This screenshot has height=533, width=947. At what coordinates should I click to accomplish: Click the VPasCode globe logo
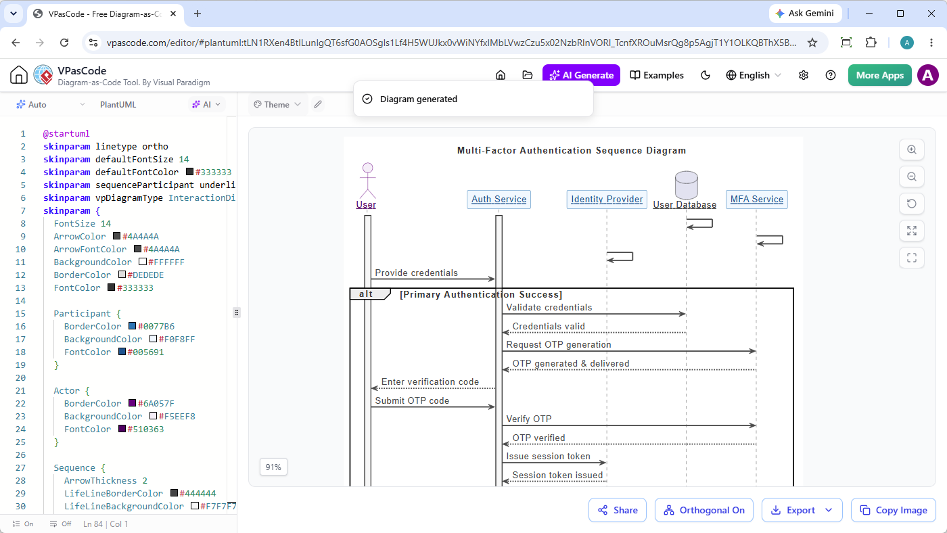tap(43, 75)
